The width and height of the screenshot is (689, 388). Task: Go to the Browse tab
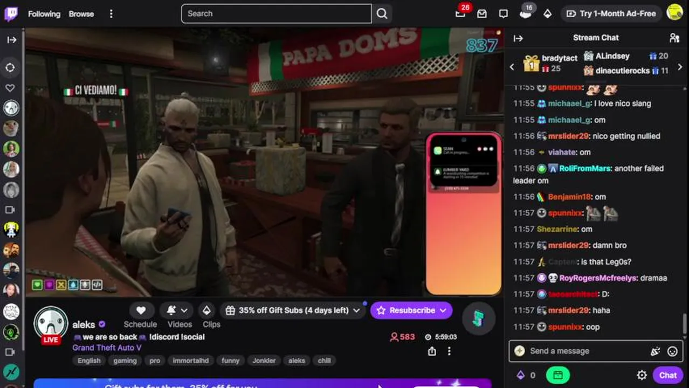[x=81, y=14]
